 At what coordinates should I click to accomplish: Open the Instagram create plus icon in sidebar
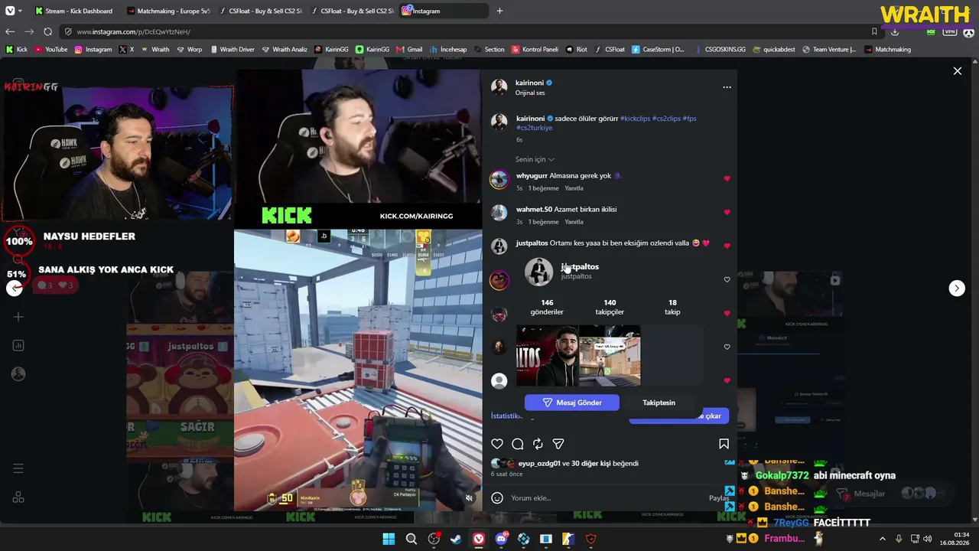[18, 317]
